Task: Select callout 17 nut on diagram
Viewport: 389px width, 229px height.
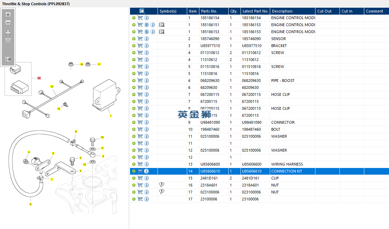Action: [99, 64]
